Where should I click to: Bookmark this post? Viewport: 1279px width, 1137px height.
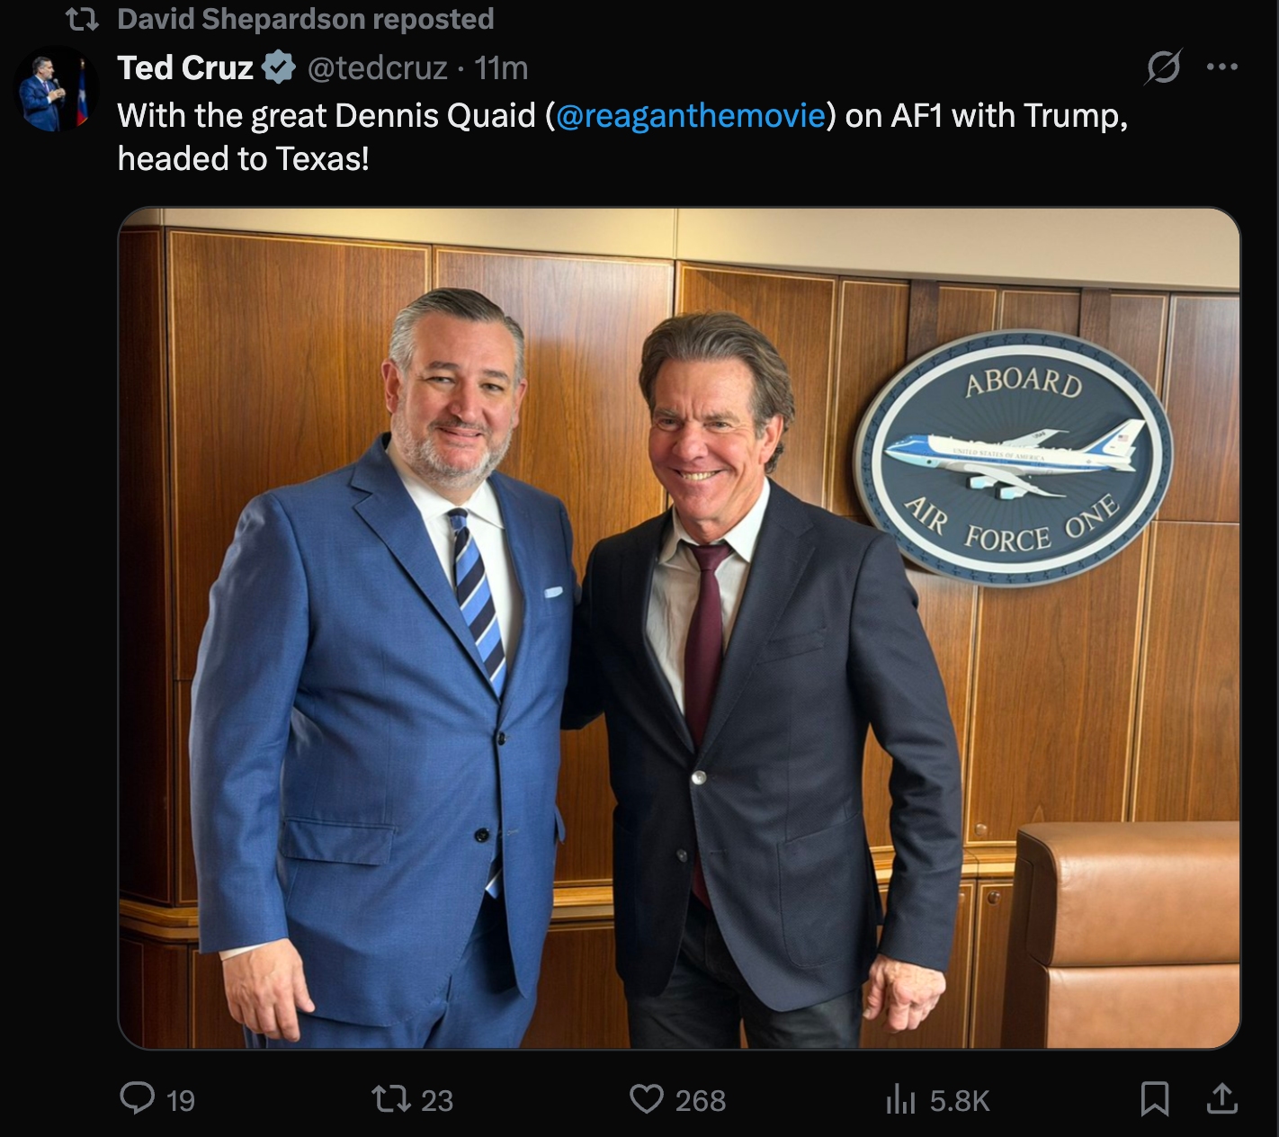point(1154,1098)
